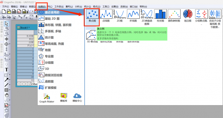Open the 最近使用的 recent plots category
The image size is (223, 118).
coord(61,12)
